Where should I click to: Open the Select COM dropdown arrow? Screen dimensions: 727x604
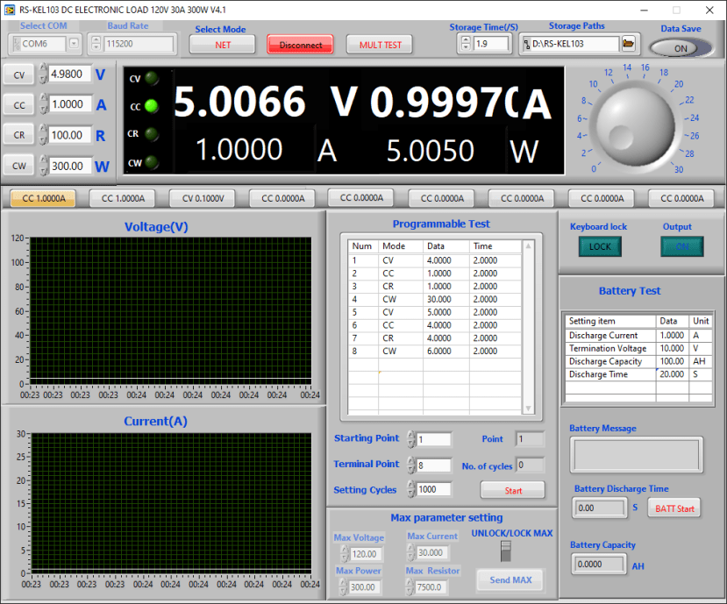74,44
